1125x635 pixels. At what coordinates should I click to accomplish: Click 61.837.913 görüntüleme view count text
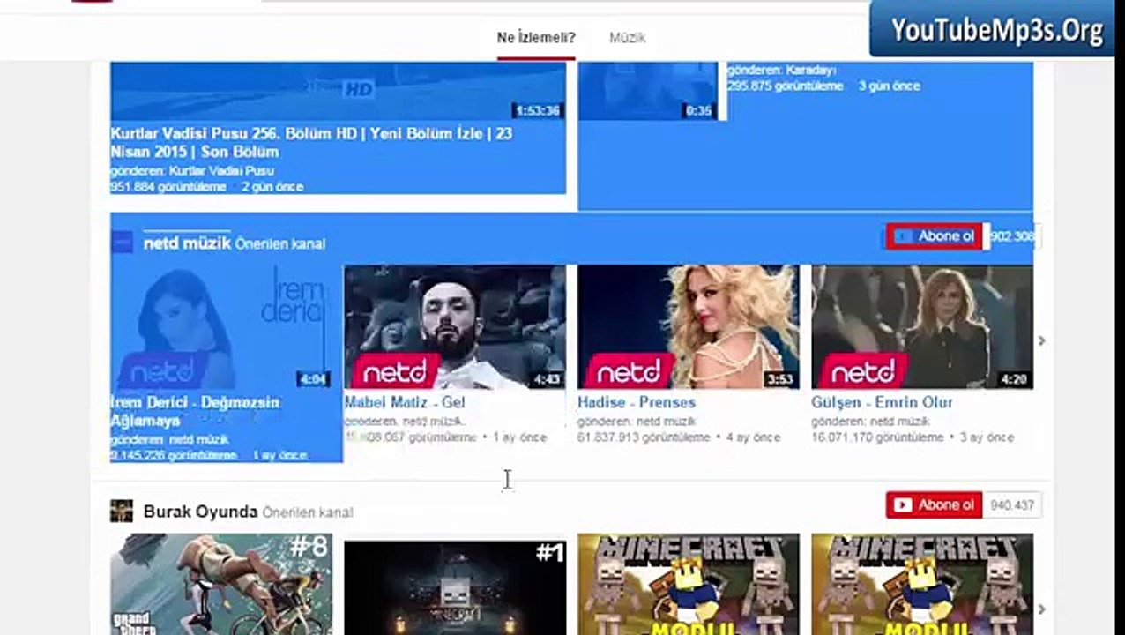click(x=644, y=437)
